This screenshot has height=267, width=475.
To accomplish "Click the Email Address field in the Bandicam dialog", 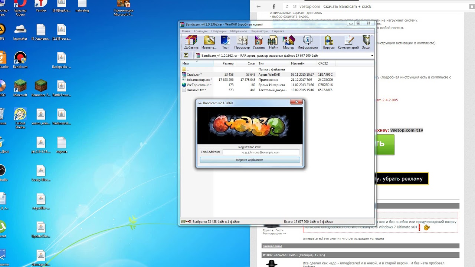I will tap(261, 152).
